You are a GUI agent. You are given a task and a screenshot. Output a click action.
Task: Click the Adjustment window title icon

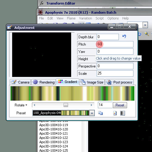(10, 27)
